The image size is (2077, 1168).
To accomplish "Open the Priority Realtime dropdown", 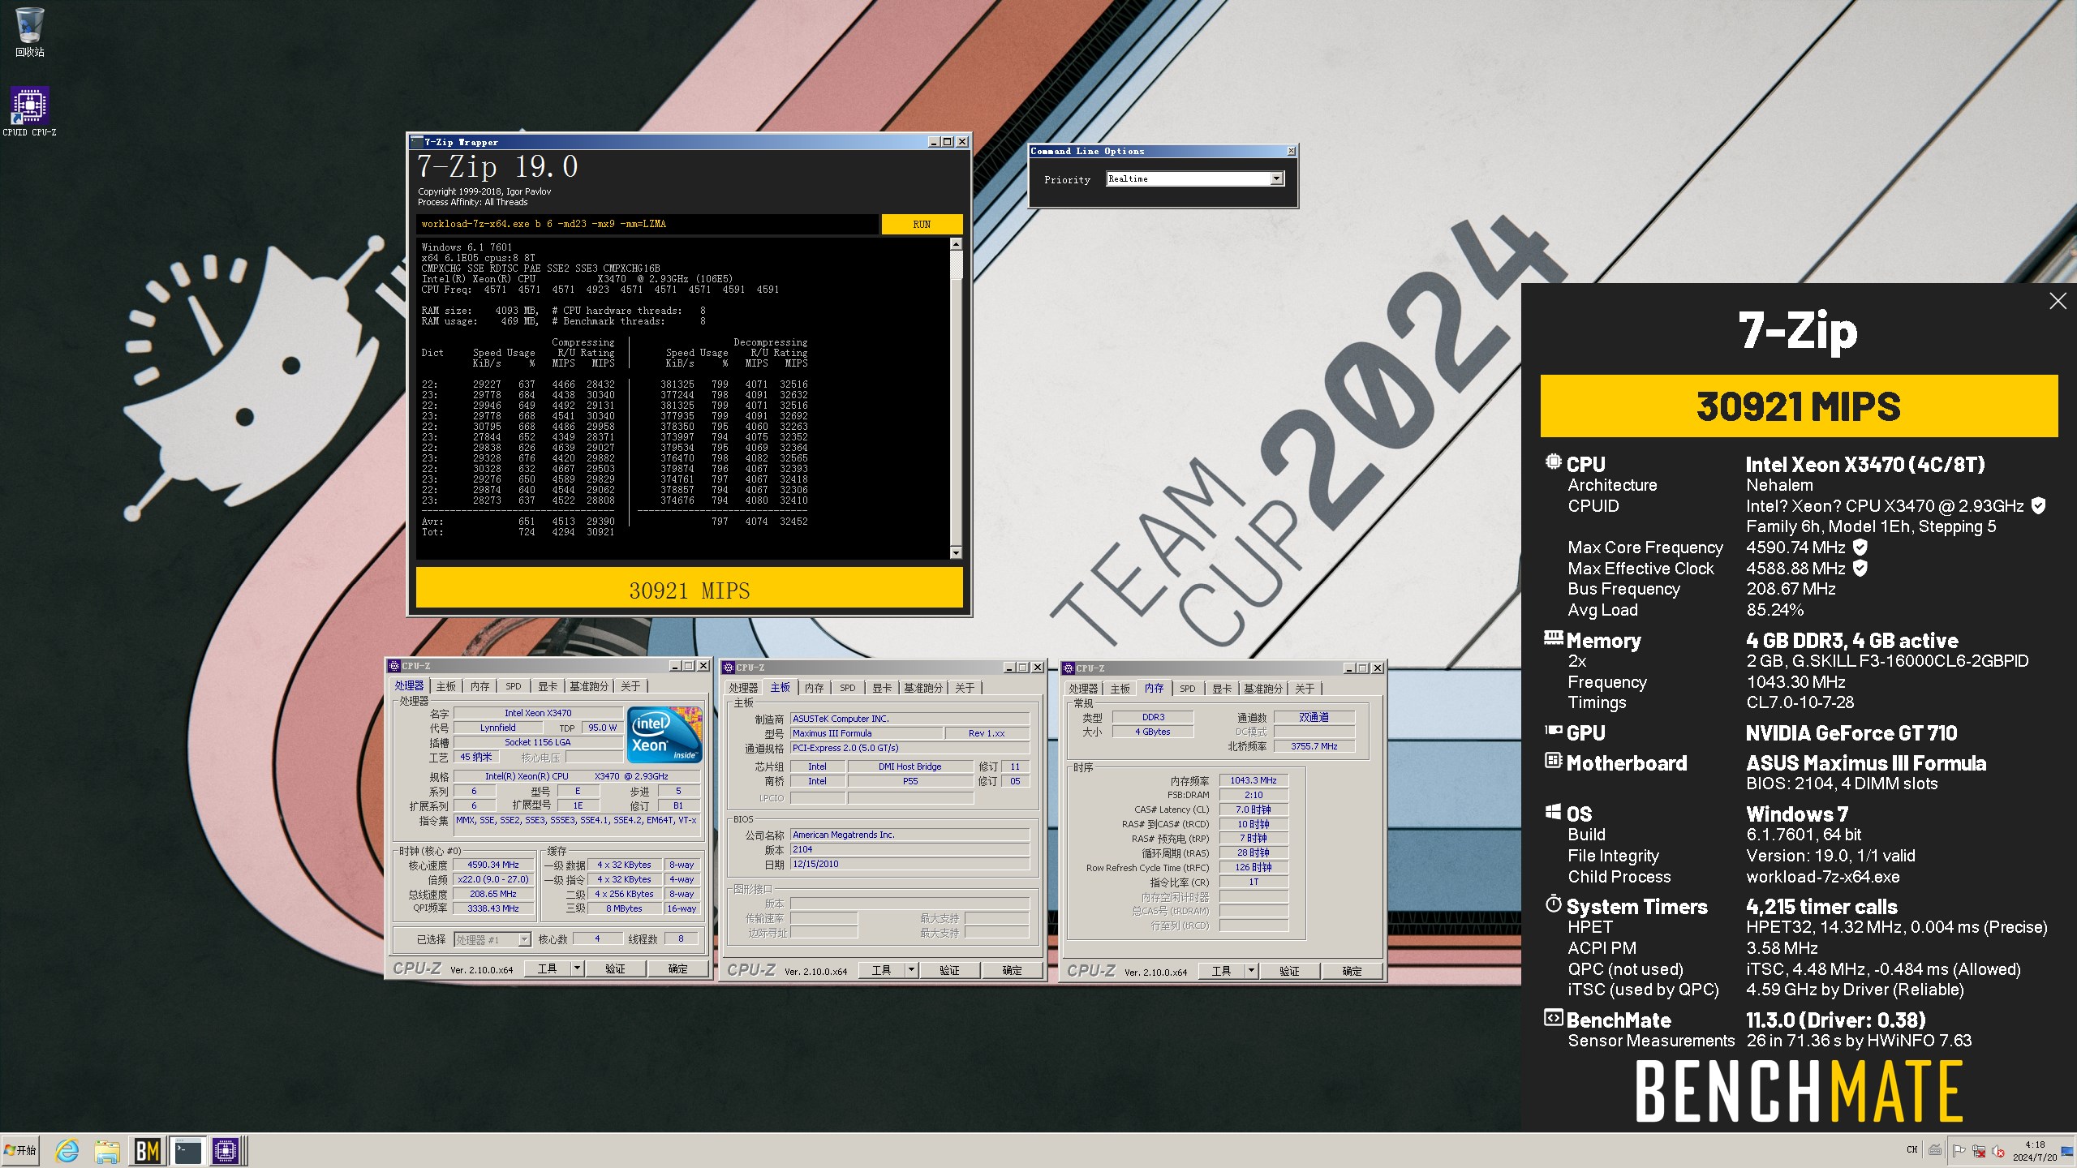I will coord(1277,178).
